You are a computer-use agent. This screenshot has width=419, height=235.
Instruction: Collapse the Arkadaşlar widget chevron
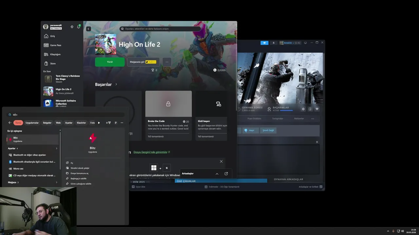tap(217, 174)
